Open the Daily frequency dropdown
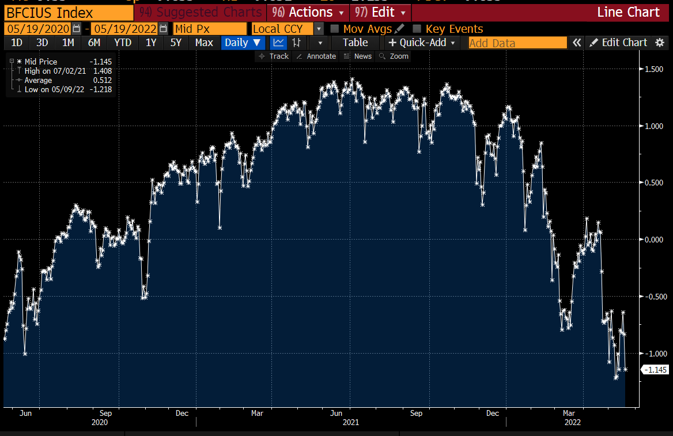This screenshot has height=436, width=673. (243, 42)
